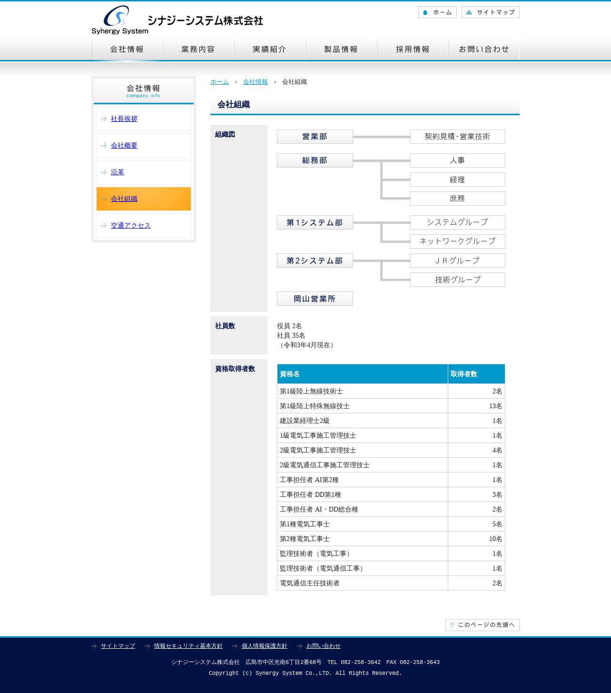
Task: Click the 契約見積・営業技術 org chart box
Action: tap(458, 137)
